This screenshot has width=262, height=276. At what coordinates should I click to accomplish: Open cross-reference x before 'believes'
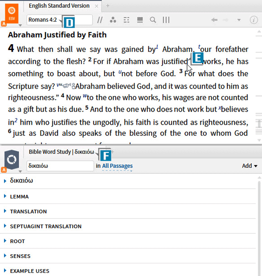pos(219,108)
